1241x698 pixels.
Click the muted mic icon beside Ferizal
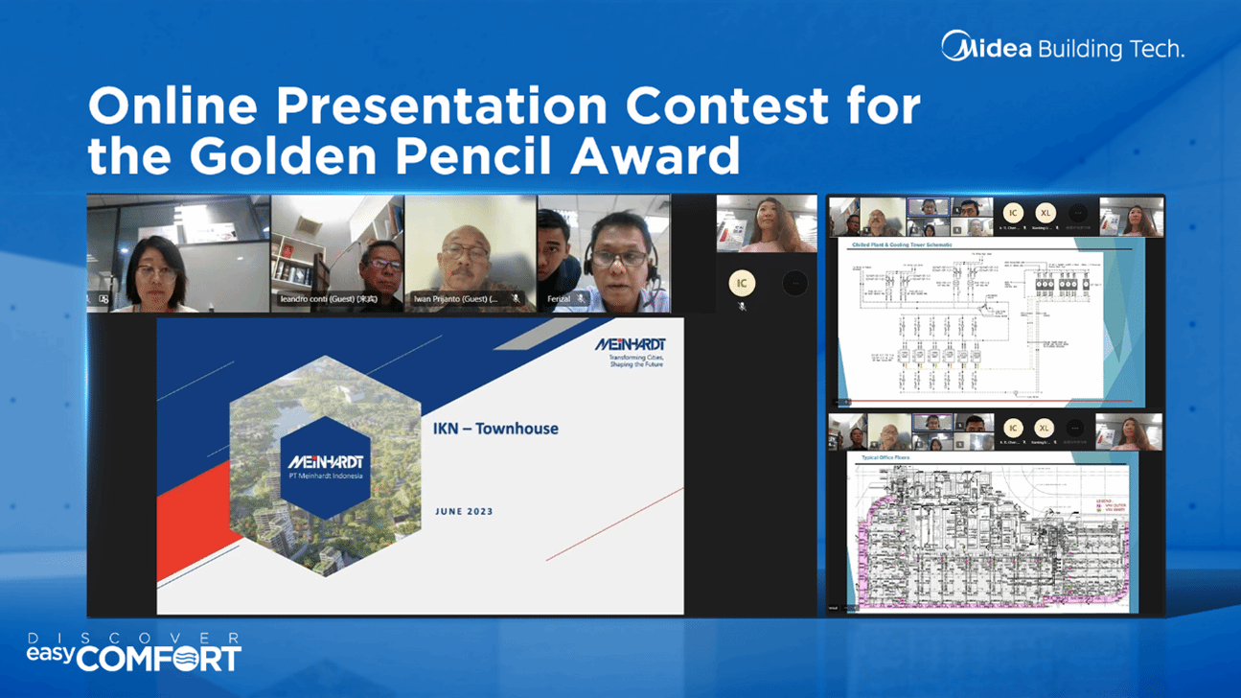[x=581, y=299]
